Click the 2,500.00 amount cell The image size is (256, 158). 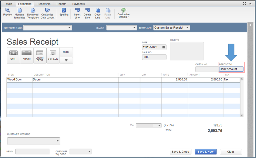[x=206, y=80]
